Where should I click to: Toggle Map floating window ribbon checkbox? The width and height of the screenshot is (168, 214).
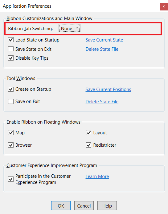click(11, 133)
